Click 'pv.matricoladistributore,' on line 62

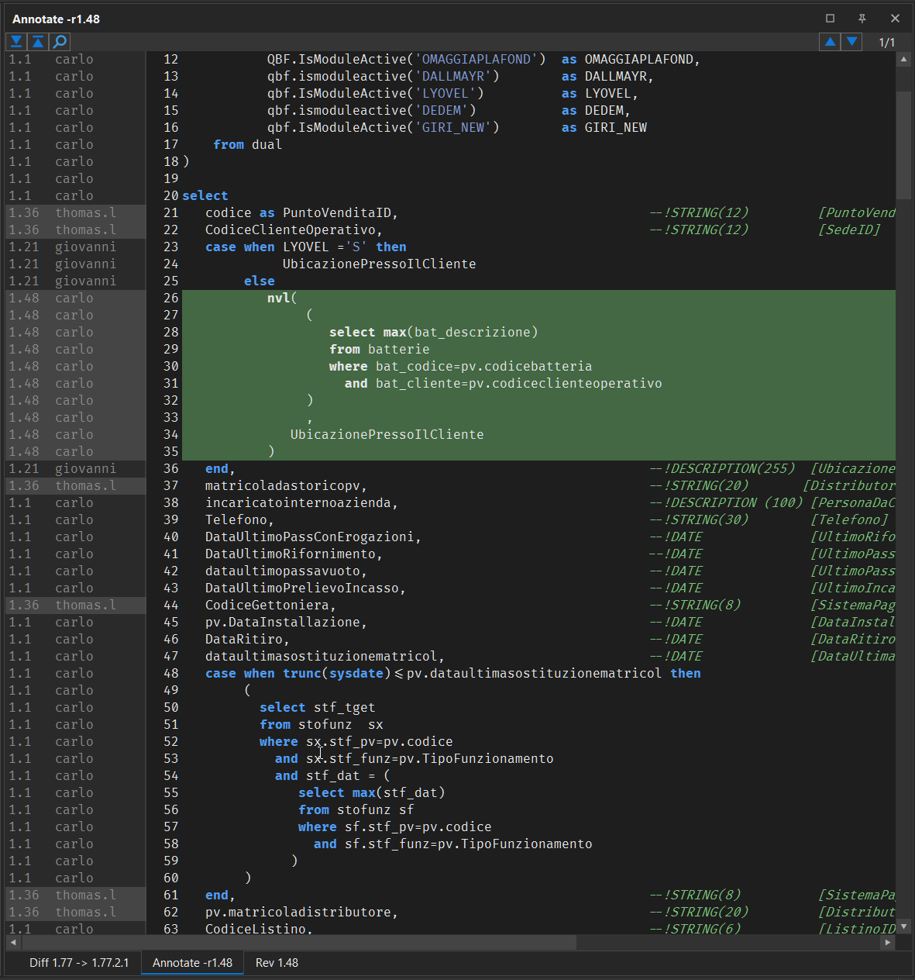(x=301, y=913)
